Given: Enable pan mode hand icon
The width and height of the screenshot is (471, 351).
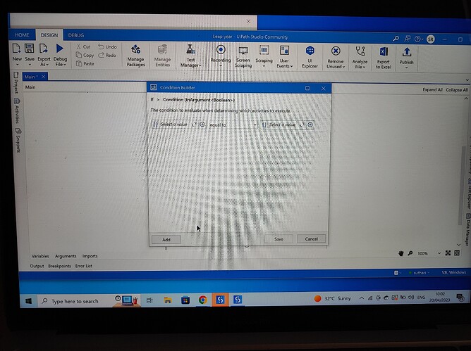Looking at the screenshot, I should tap(401, 253).
